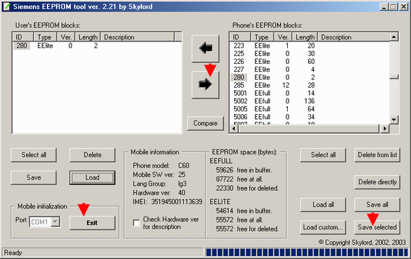Click the Phone model value C60

(x=184, y=165)
